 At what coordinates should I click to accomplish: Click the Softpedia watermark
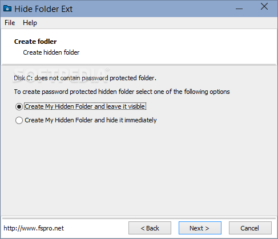click(62, 74)
